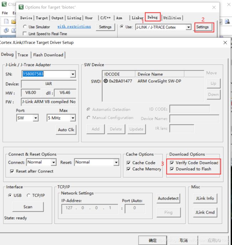Image resolution: width=232 pixels, height=245 pixels.
Task: Open the Linker tab
Action: (137, 18)
